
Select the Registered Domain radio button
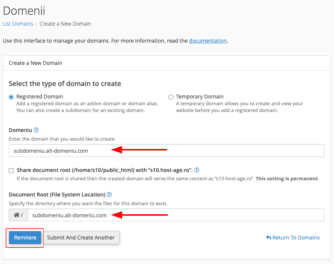(11, 97)
